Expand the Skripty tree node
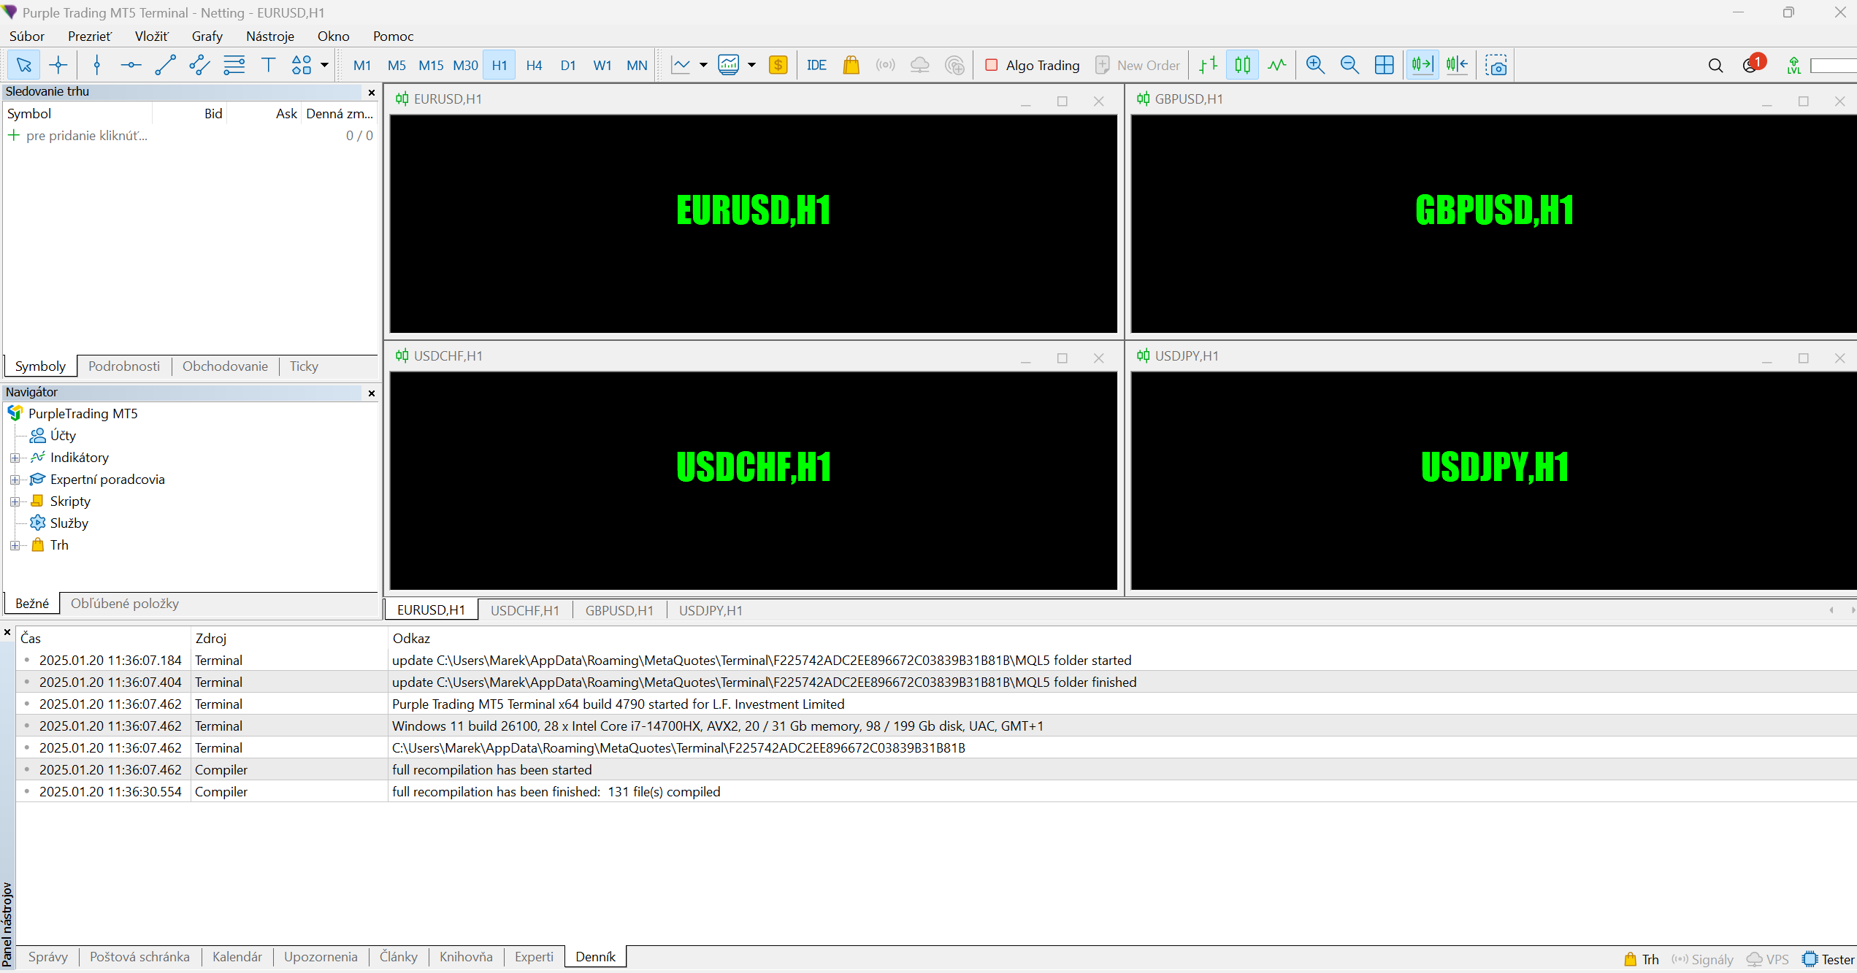 pyautogui.click(x=15, y=501)
